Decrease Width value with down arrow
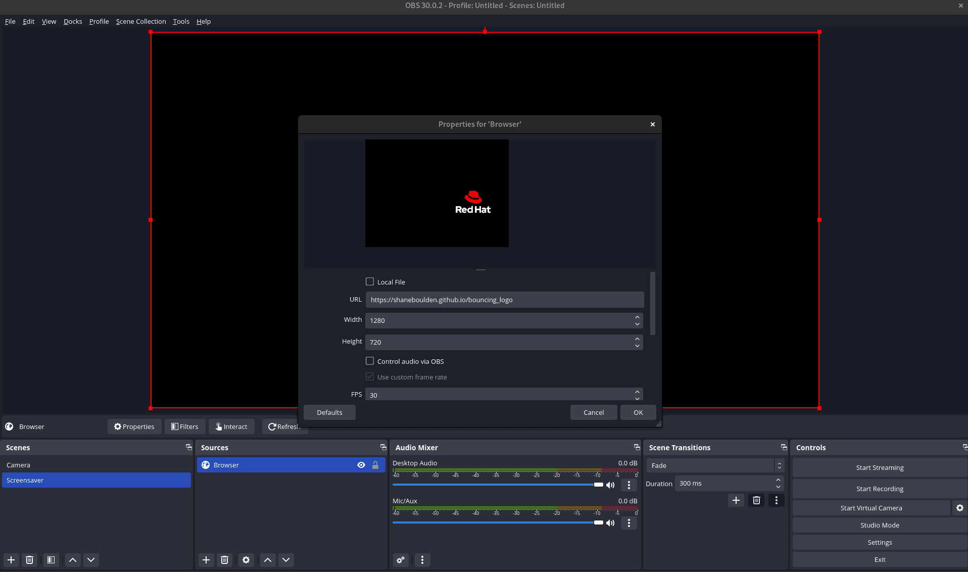This screenshot has height=572, width=968. 637,324
